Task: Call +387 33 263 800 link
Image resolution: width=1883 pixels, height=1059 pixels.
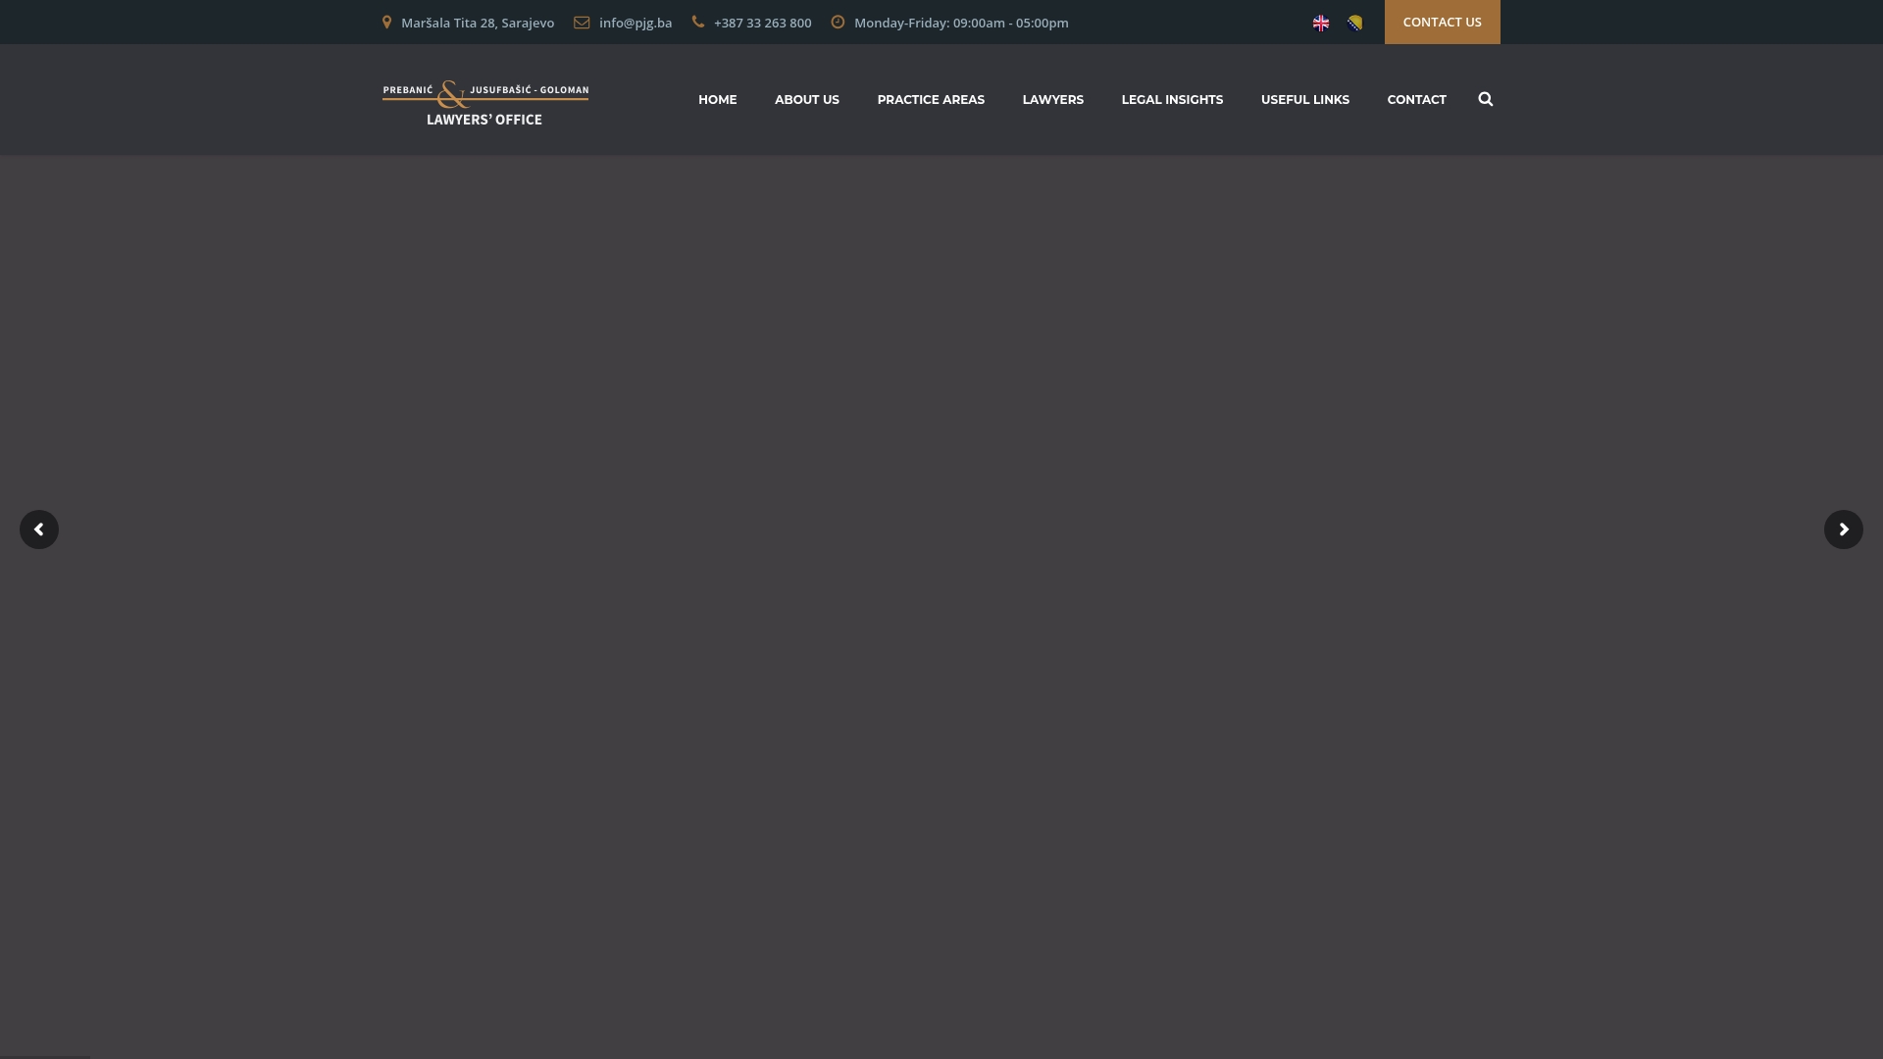Action: [763, 23]
